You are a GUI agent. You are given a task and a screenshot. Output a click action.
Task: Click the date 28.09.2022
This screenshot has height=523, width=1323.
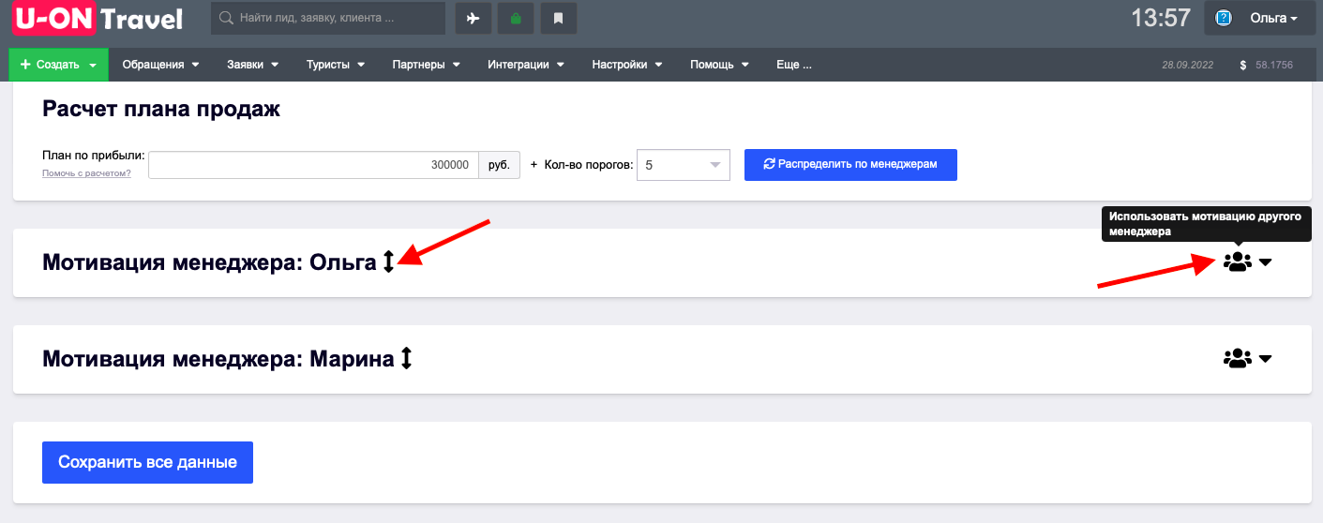pos(1187,66)
